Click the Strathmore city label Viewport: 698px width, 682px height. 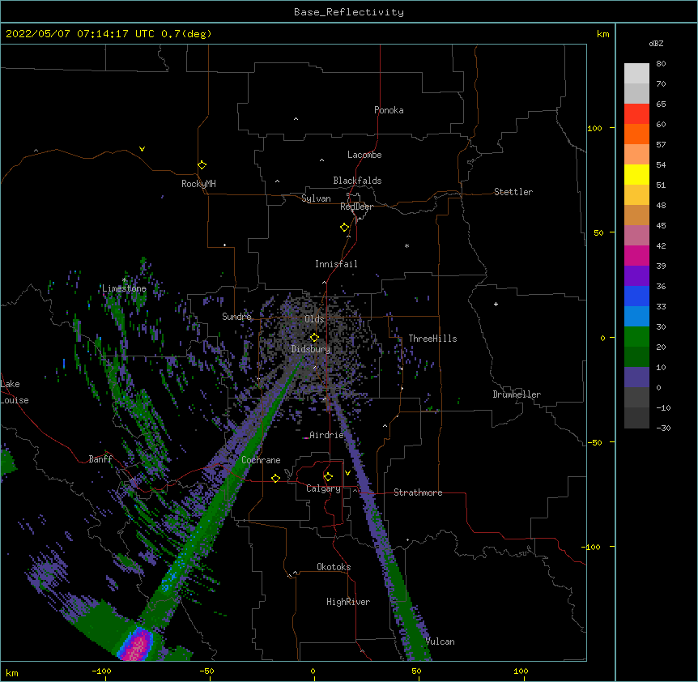[x=418, y=492]
